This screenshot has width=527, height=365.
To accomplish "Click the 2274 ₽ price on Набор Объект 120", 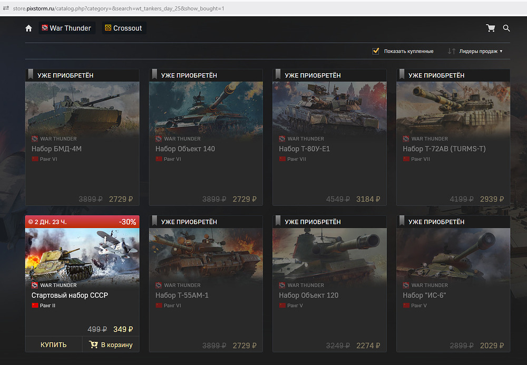I will (x=368, y=346).
